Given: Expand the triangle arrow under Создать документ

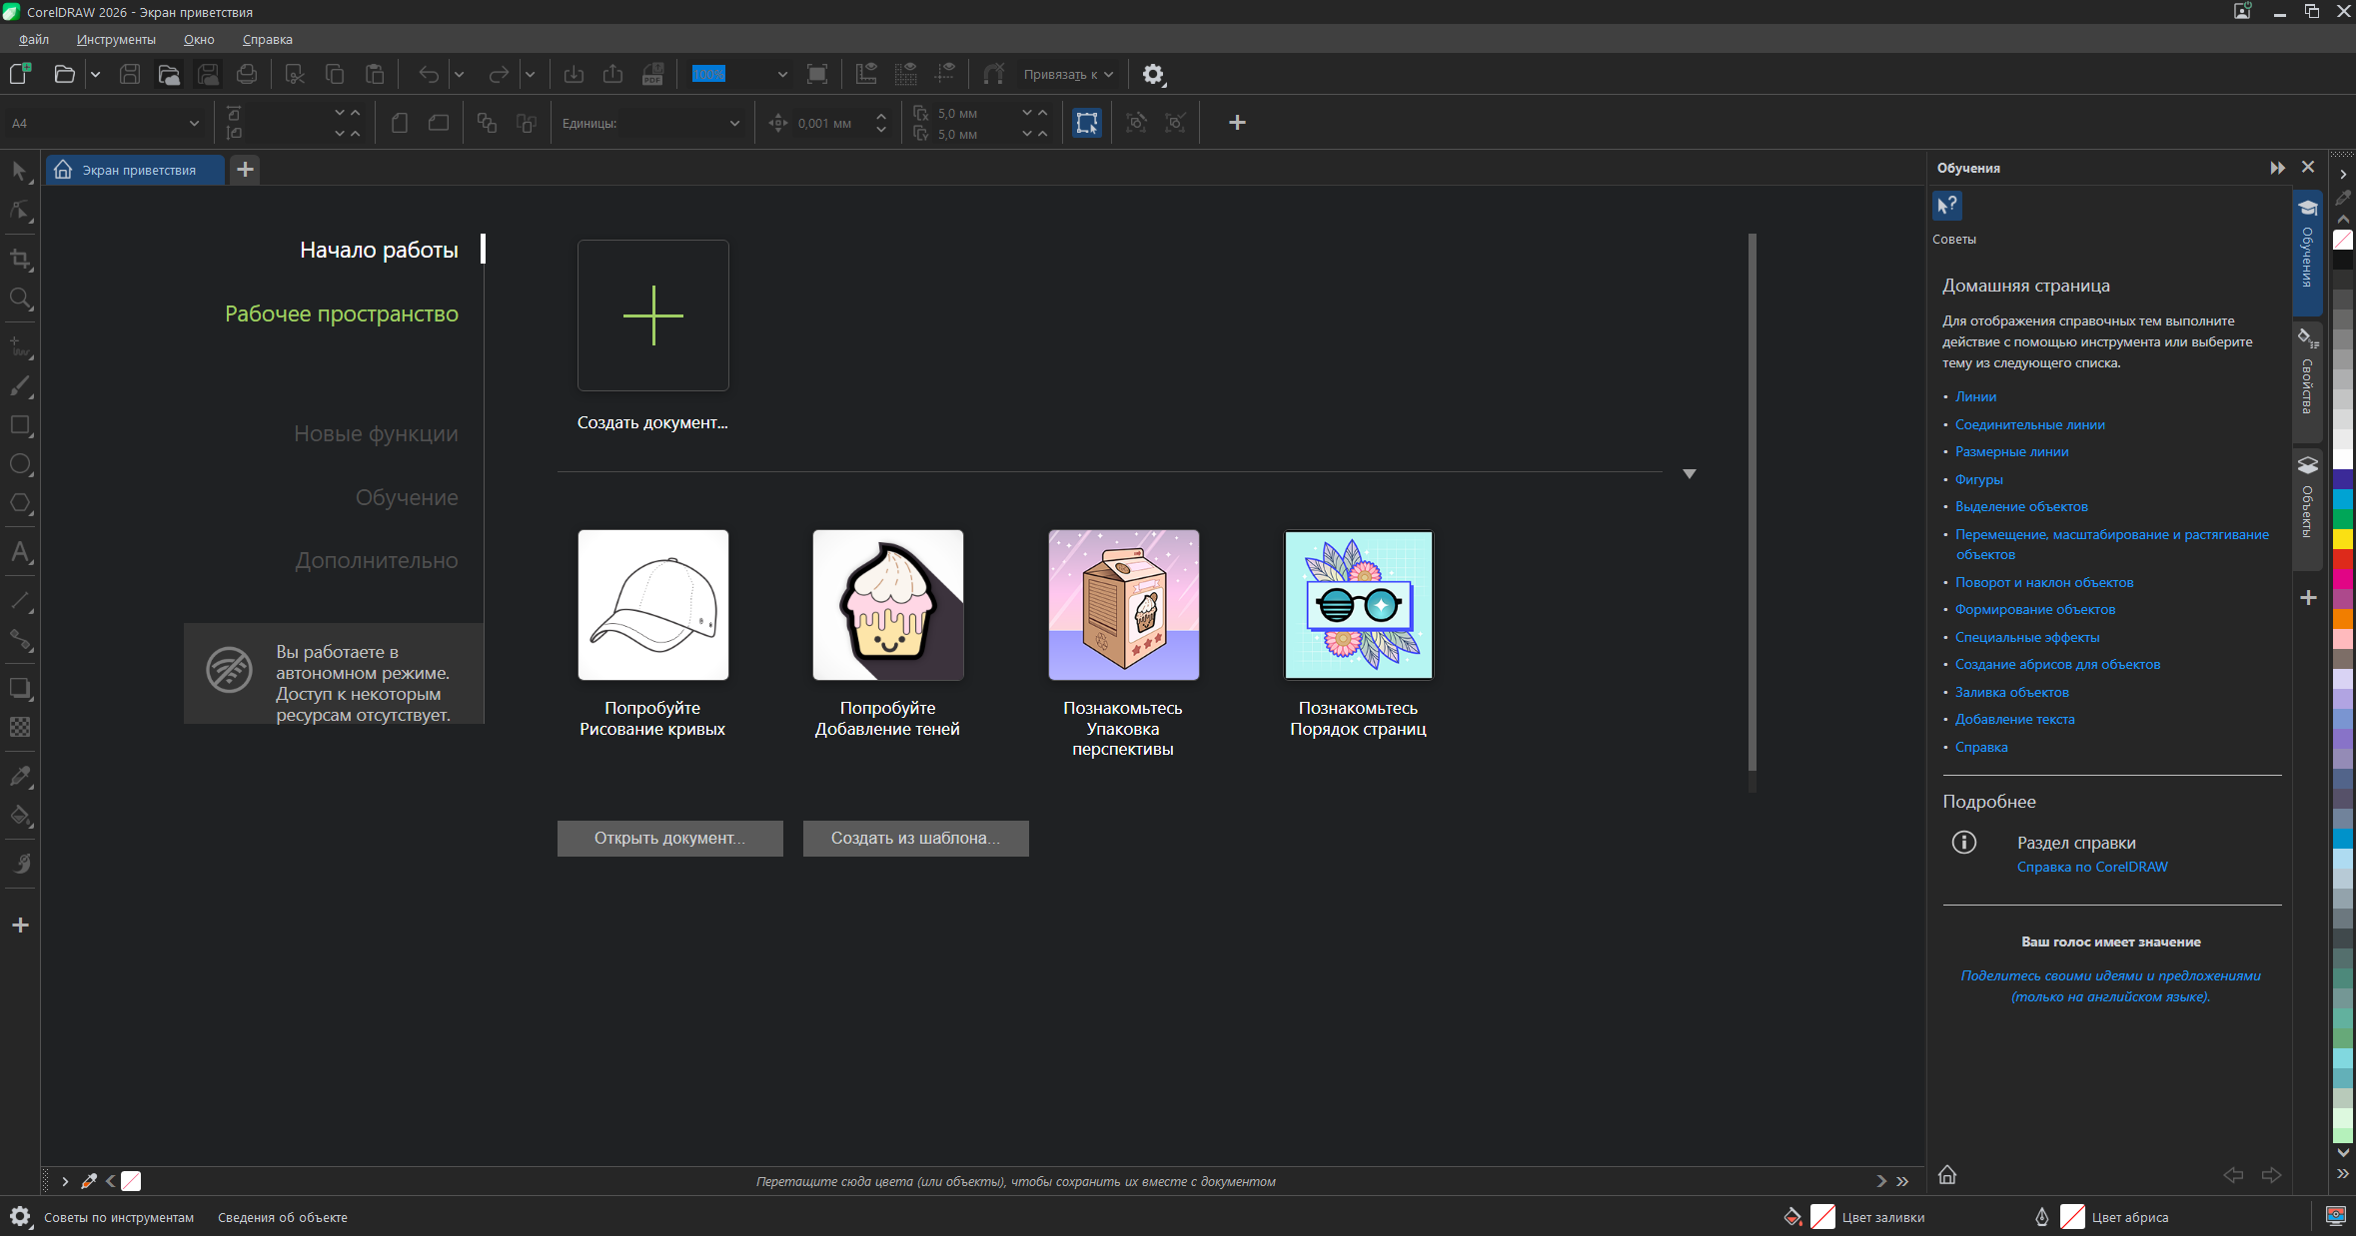Looking at the screenshot, I should pos(1690,473).
